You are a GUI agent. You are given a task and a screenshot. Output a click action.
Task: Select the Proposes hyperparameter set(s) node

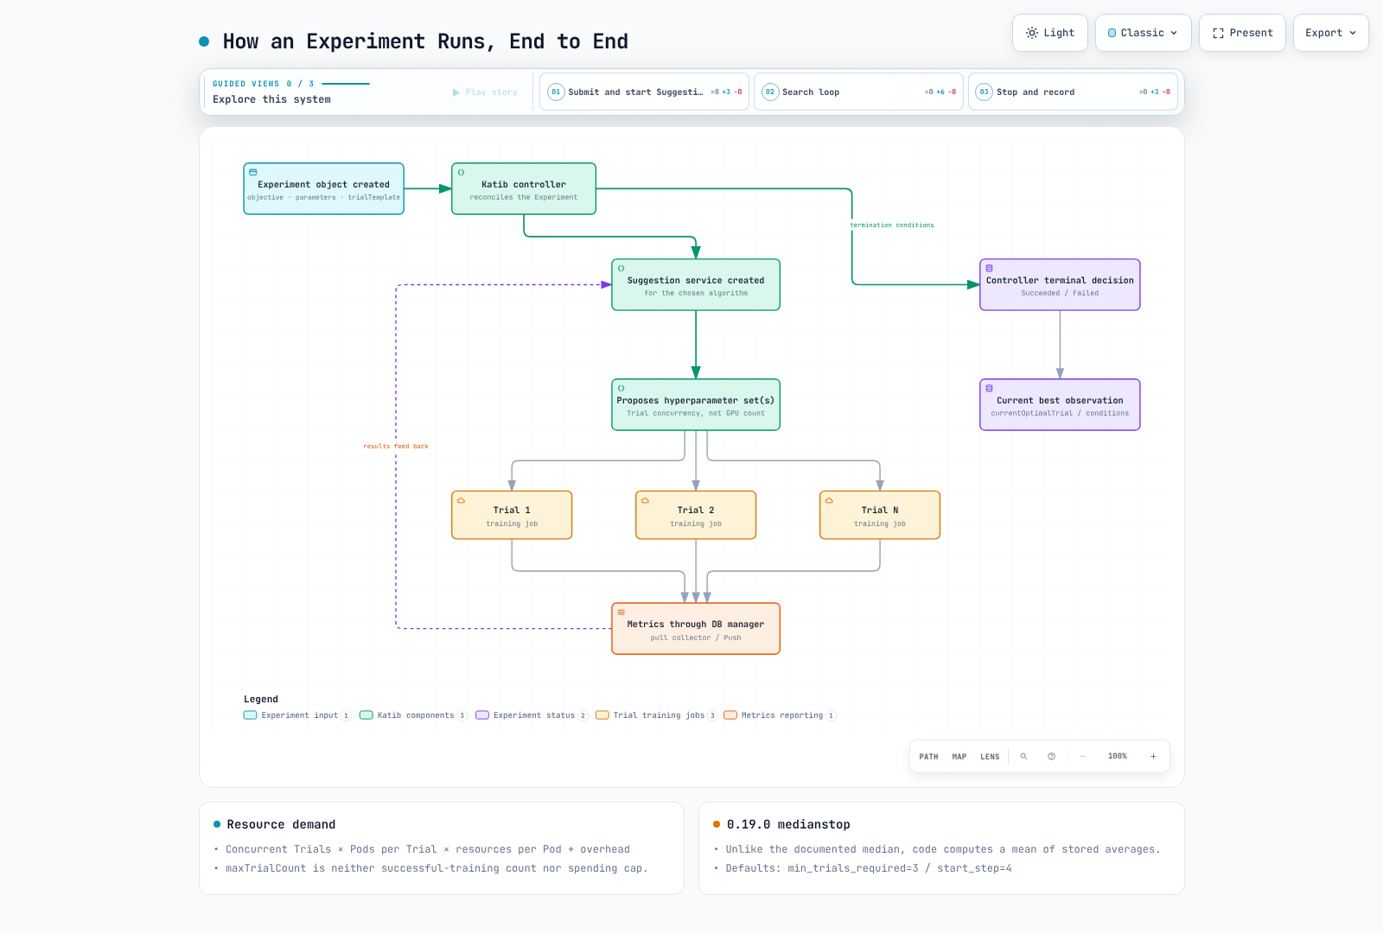click(x=696, y=404)
